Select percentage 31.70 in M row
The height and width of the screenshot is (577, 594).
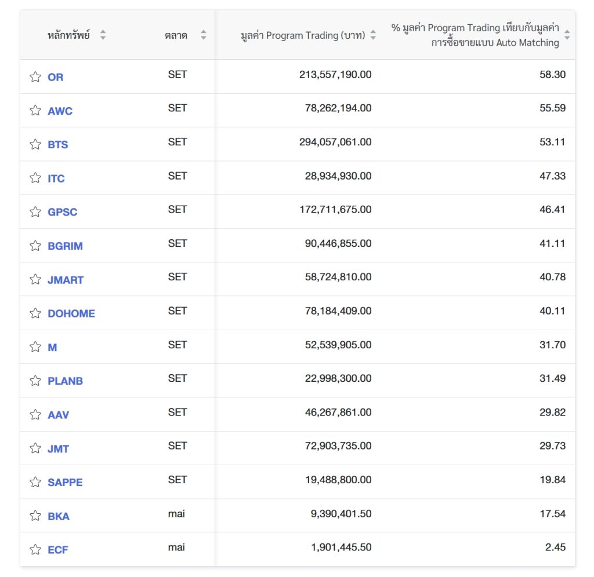tap(552, 345)
